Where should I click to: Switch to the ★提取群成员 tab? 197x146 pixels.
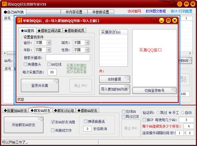(74, 31)
